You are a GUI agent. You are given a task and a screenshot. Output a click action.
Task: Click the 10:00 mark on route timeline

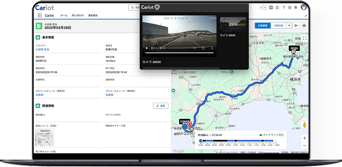click(x=235, y=145)
